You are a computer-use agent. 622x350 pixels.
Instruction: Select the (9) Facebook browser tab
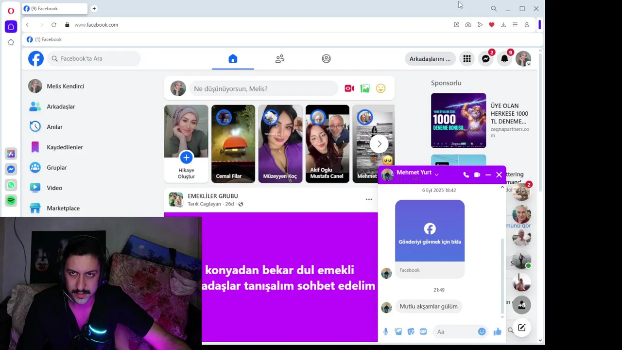[x=54, y=8]
